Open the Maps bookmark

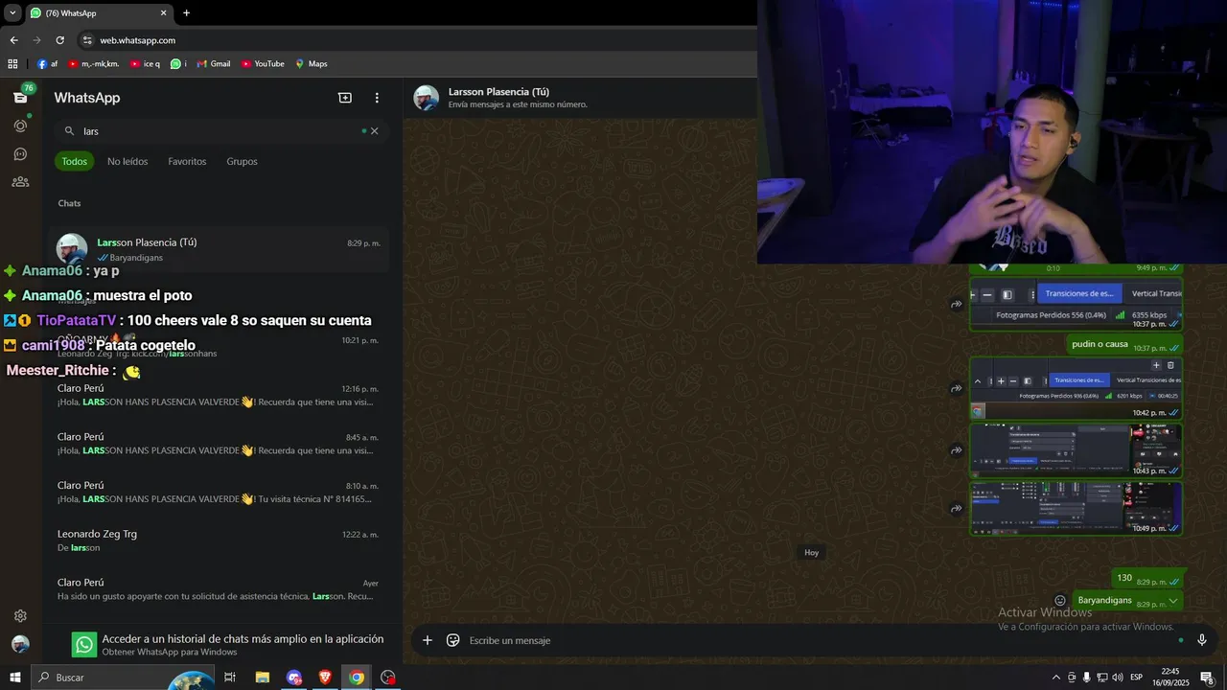click(312, 64)
